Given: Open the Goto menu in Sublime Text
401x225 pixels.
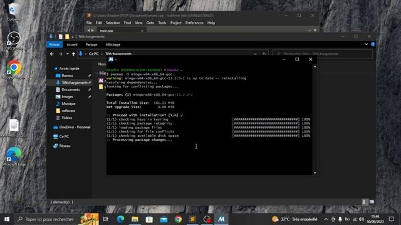Looking at the screenshot, I should [150, 23].
